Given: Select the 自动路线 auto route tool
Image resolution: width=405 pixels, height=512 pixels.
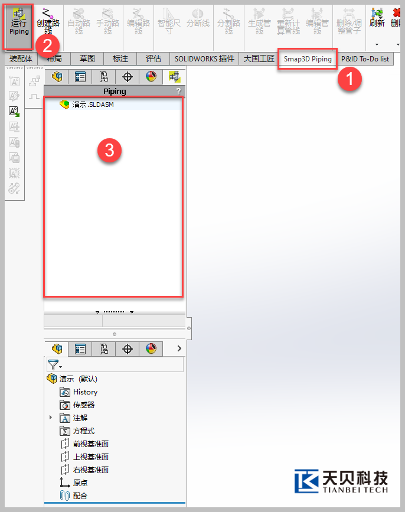Looking at the screenshot, I should pyautogui.click(x=79, y=22).
